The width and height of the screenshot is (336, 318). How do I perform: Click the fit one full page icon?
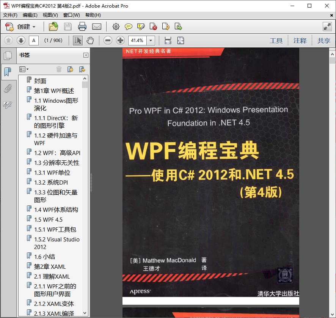point(181,40)
